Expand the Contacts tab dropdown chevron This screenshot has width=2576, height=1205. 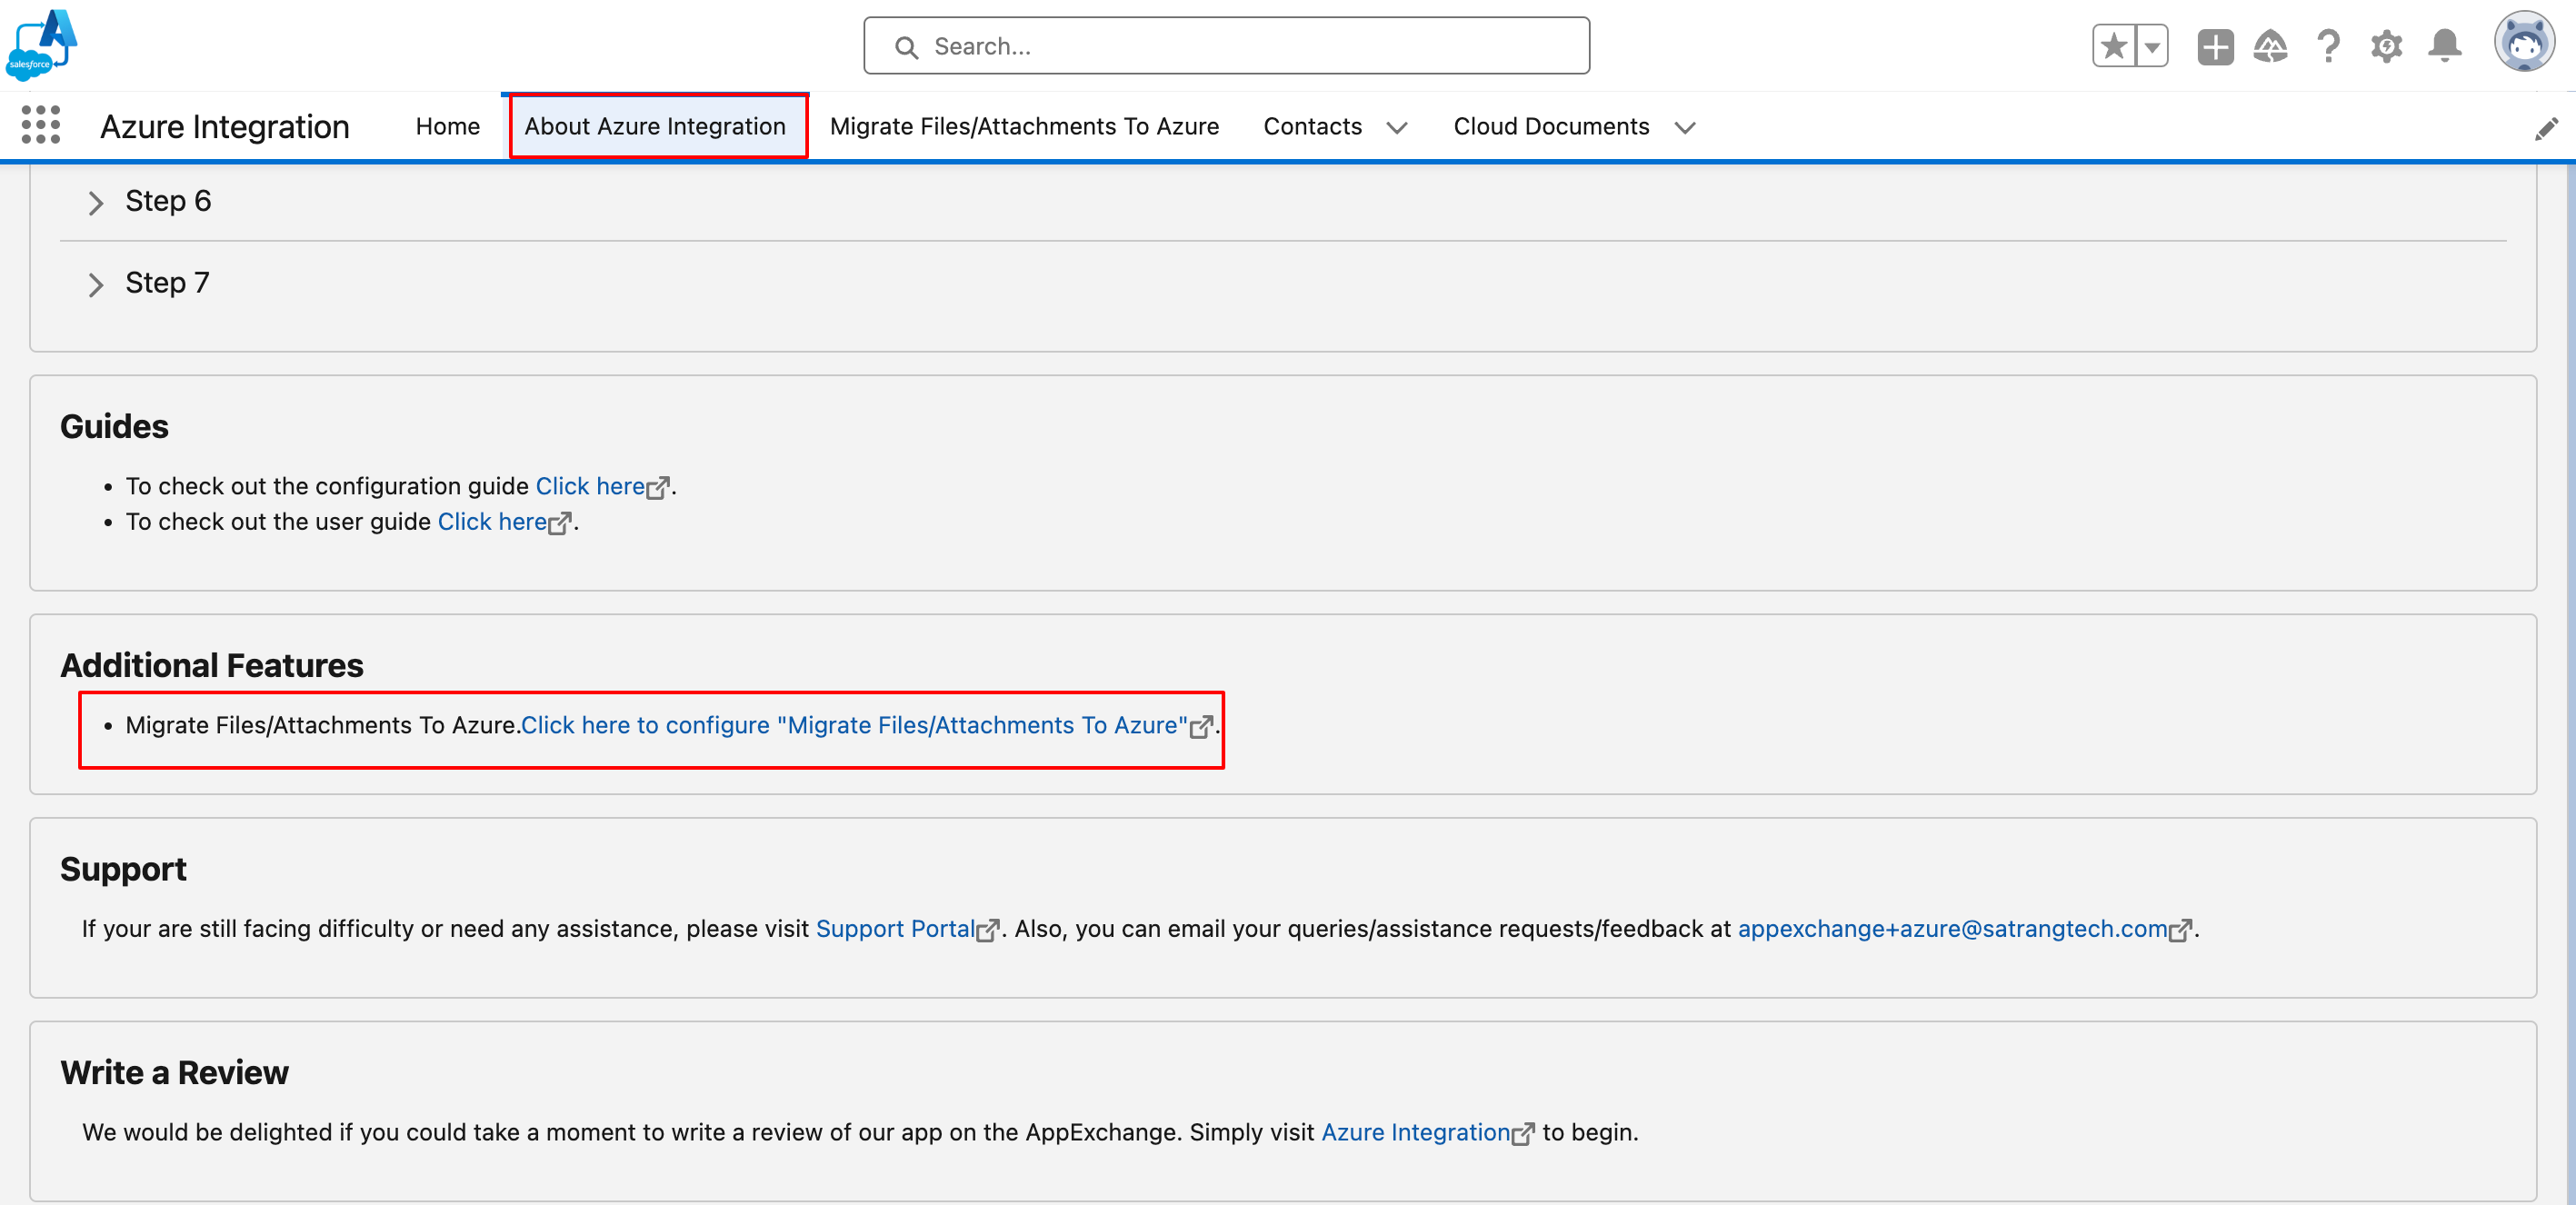(1397, 128)
